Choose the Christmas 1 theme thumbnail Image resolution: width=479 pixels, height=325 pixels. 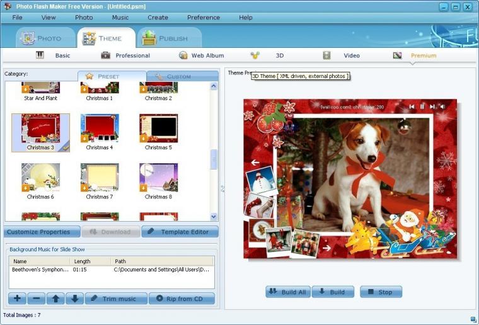(x=100, y=88)
